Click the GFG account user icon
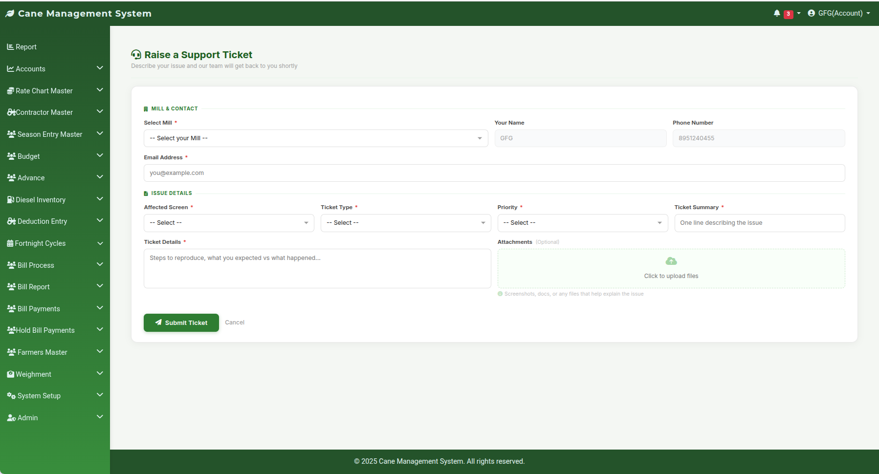Screen dimensions: 879x474 pos(811,13)
